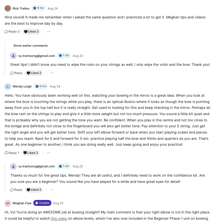This screenshot has width=220, height=221.
Task: Open more options on vy.trantuong's rosin reply
Action: point(52,73)
